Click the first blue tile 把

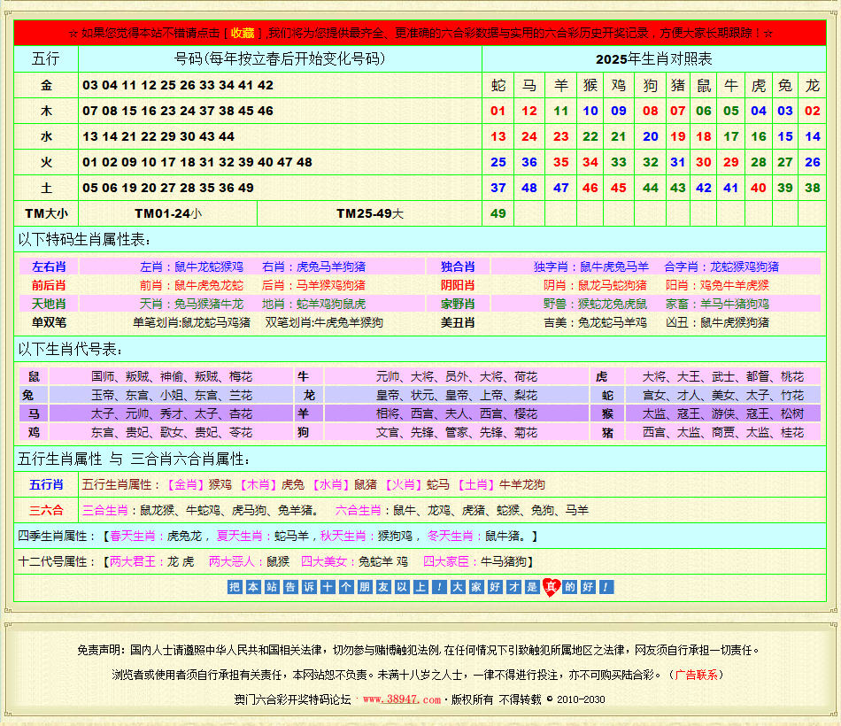(234, 587)
